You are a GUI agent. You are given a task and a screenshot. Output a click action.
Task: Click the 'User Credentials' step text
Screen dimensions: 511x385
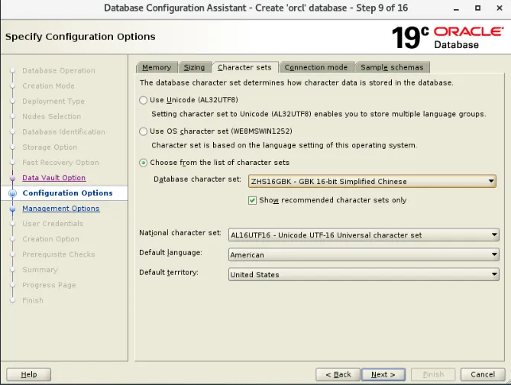point(53,224)
